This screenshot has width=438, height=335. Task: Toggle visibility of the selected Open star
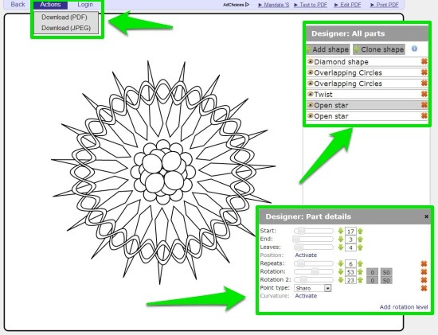click(310, 105)
